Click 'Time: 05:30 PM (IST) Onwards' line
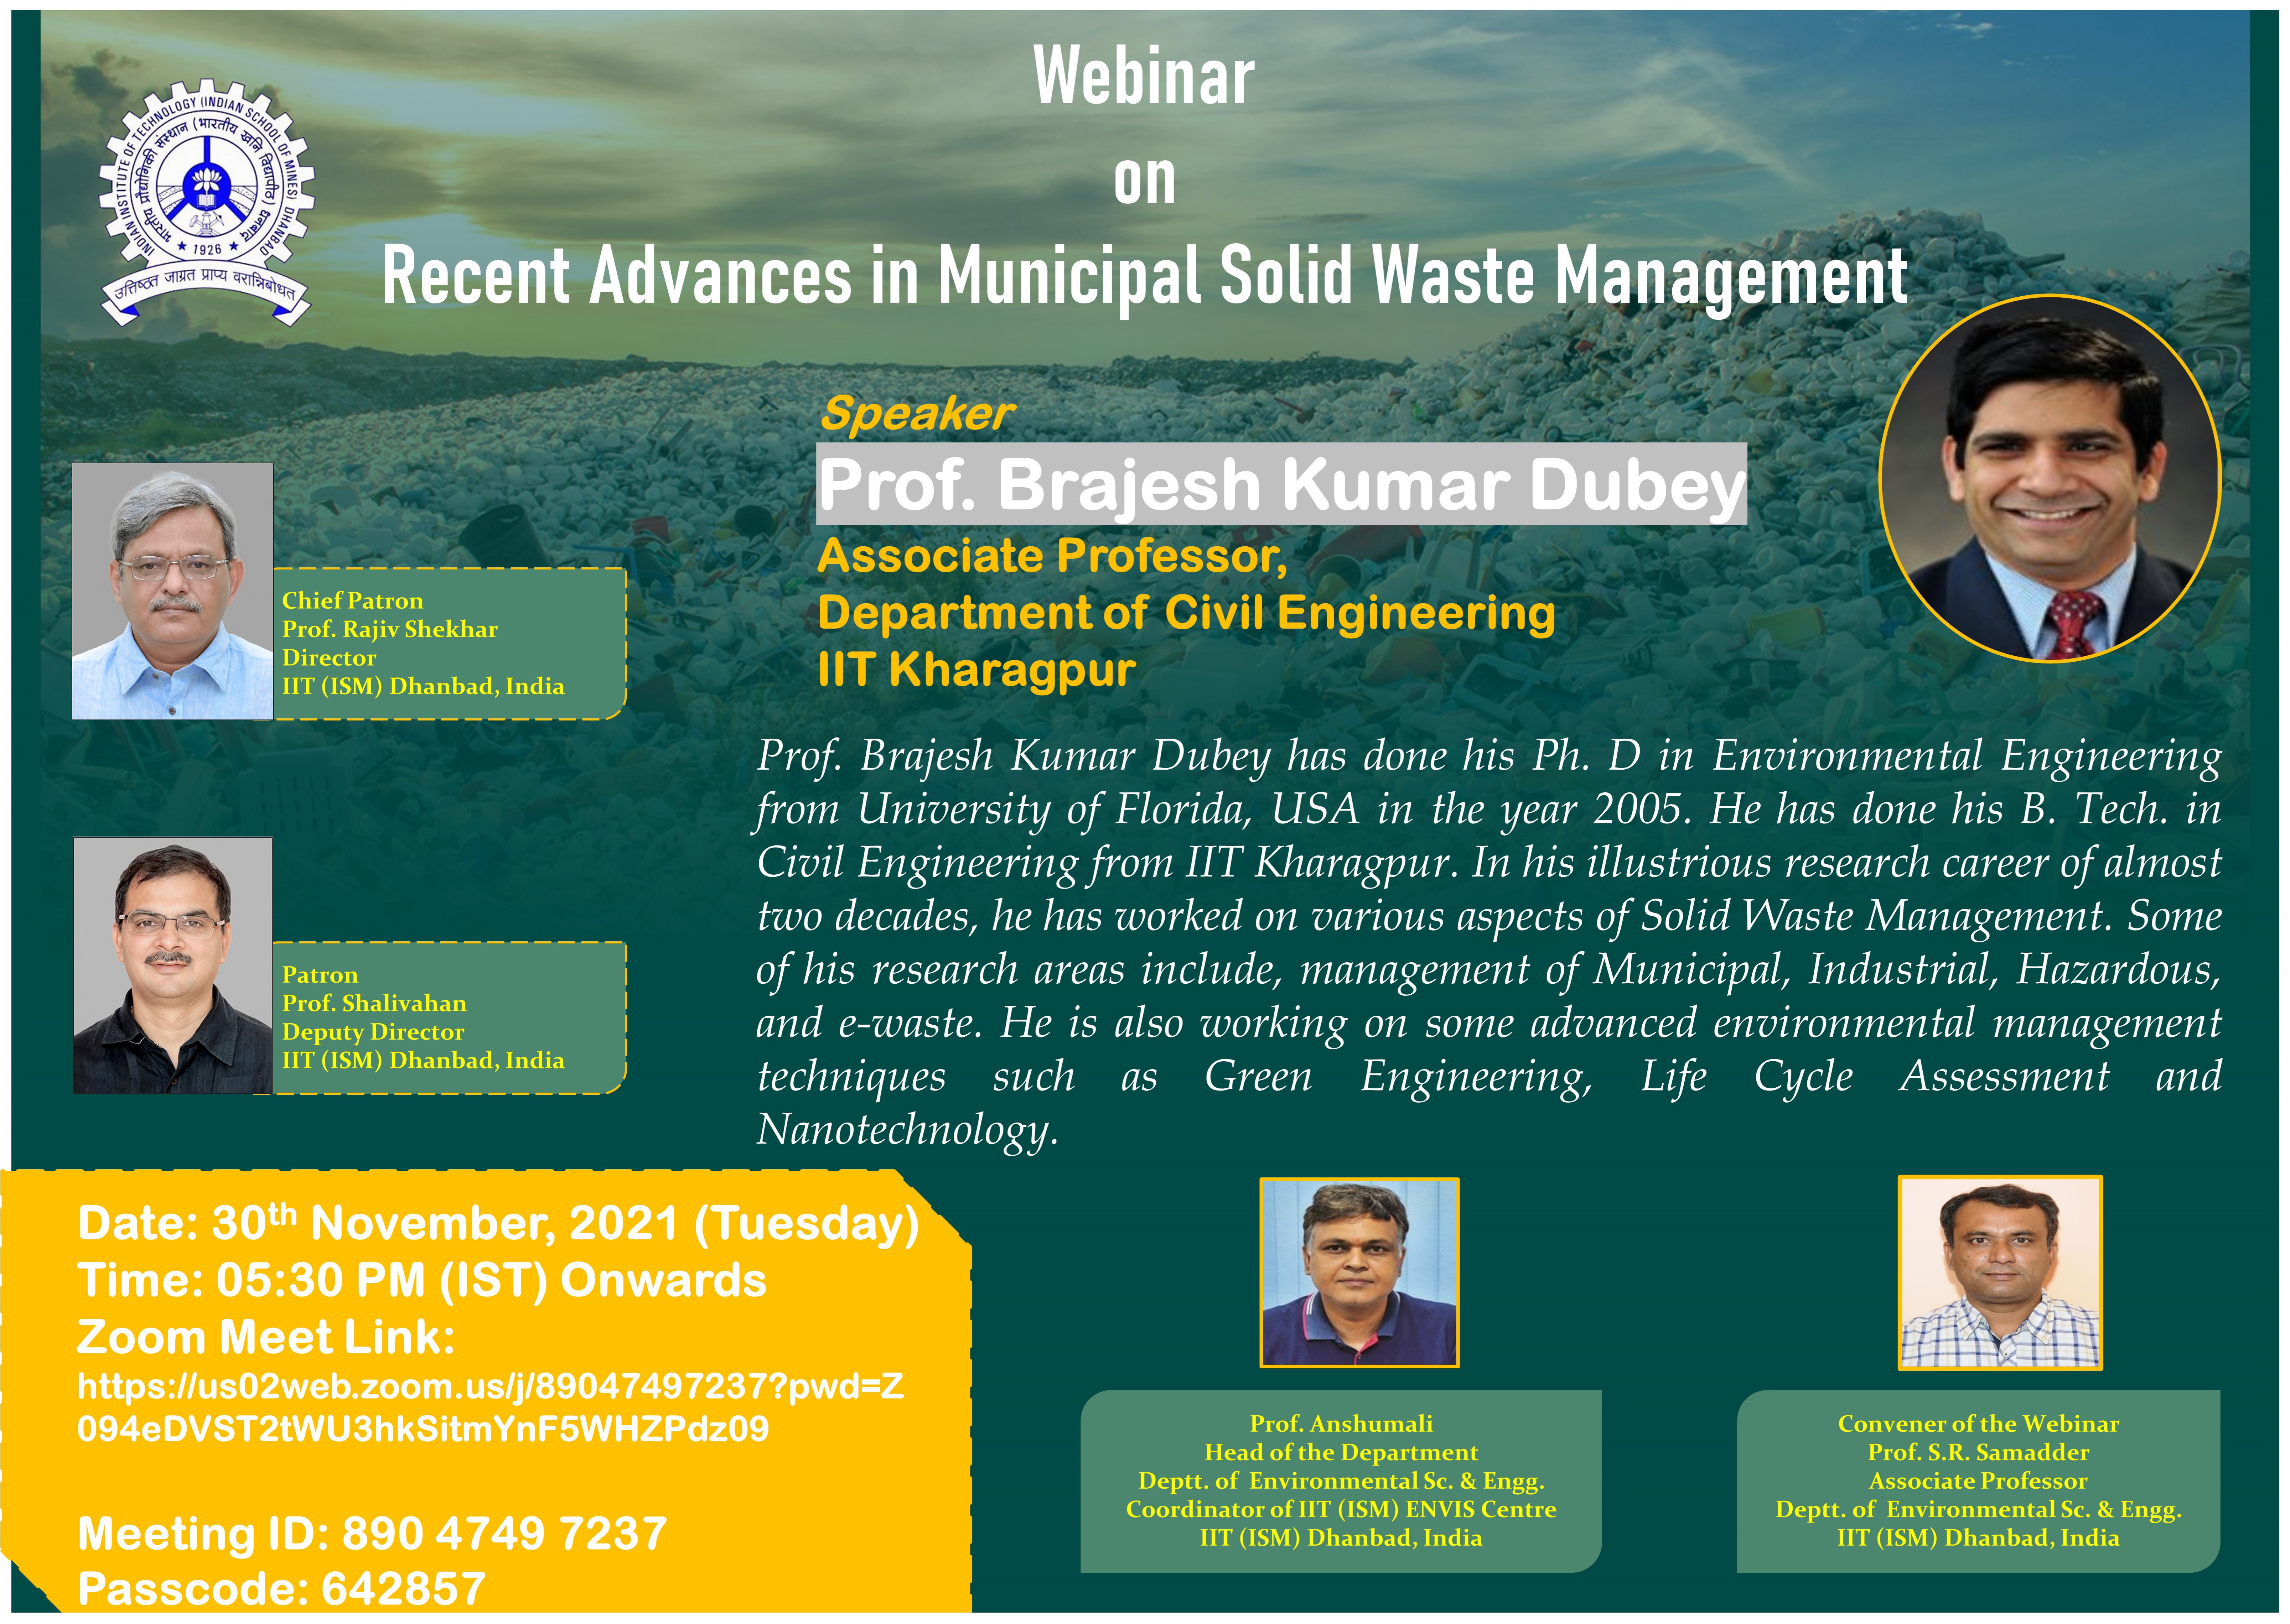Screen dimensions: 2290x1624 422,1281
